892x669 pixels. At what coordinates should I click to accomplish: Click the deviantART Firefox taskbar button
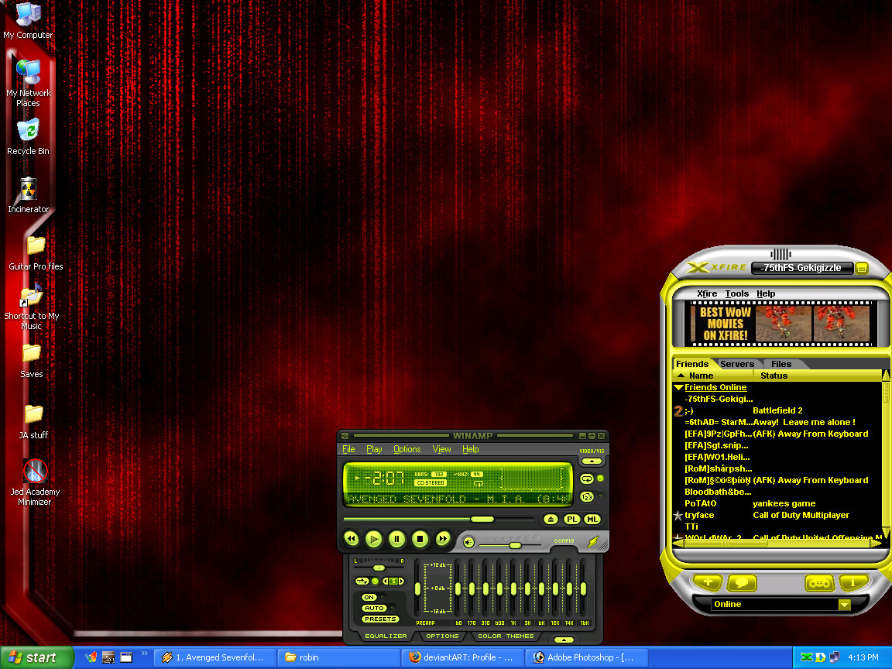(462, 657)
